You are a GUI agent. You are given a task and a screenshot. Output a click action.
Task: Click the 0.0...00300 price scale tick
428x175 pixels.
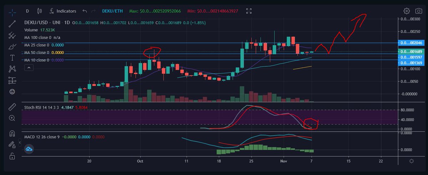click(411, 19)
